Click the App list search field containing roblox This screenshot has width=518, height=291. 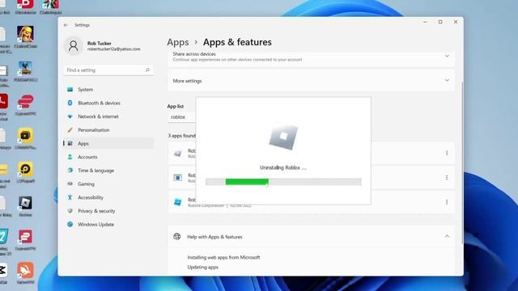click(181, 117)
